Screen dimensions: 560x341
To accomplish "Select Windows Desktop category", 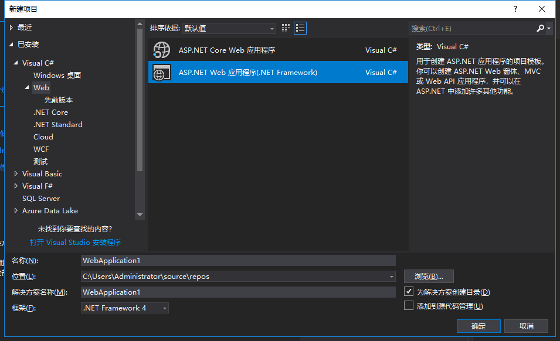I will [57, 75].
